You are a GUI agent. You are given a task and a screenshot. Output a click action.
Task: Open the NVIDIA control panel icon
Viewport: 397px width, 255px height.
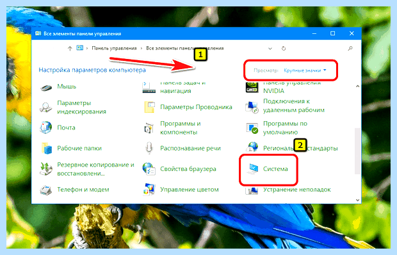pyautogui.click(x=252, y=88)
